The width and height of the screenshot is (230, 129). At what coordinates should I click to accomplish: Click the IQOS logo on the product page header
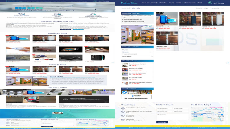[x=129, y=3]
